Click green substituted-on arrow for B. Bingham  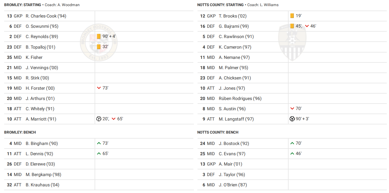pos(99,143)
